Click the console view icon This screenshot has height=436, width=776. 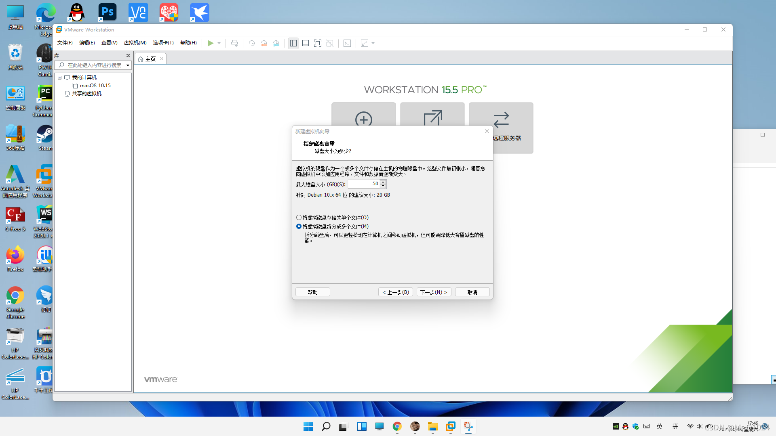[x=347, y=43]
